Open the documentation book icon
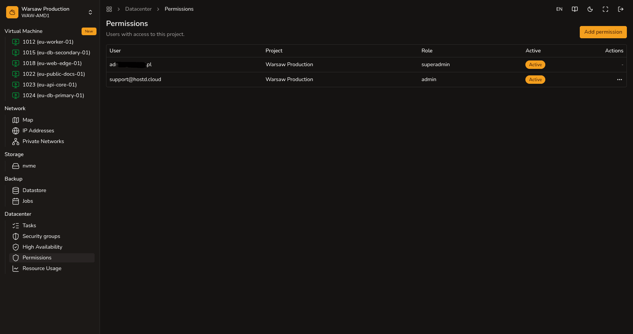This screenshot has width=633, height=334. coord(575,9)
